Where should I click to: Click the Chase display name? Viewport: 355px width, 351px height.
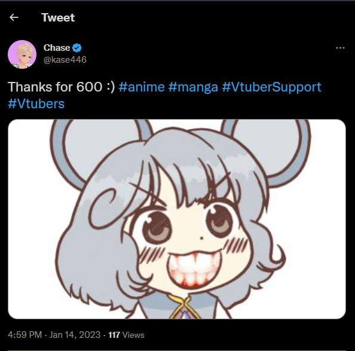coord(57,48)
